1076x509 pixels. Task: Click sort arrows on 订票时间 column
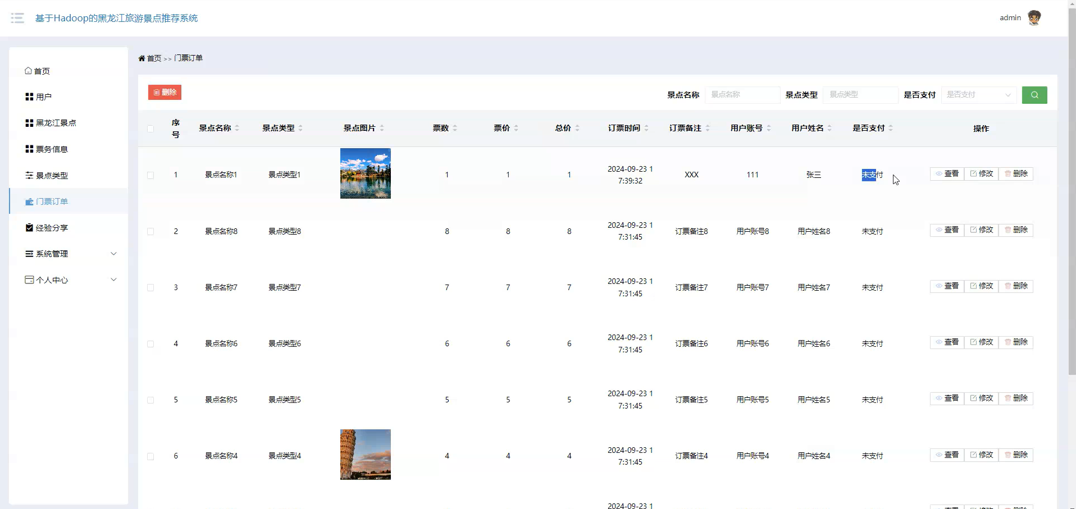646,129
